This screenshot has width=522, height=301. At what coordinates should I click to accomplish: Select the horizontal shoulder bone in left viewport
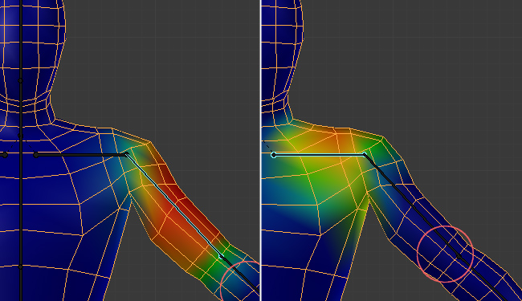[x=81, y=155]
